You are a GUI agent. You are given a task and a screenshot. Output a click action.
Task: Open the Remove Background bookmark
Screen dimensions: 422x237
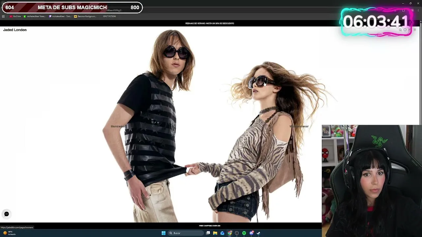[85, 16]
